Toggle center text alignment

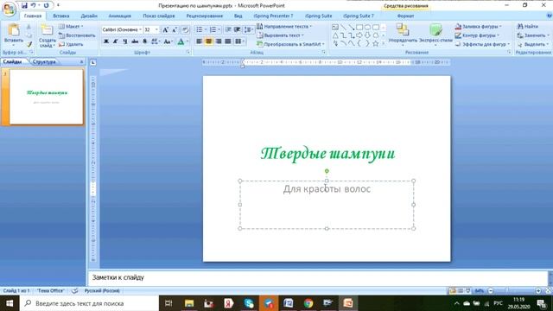pyautogui.click(x=209, y=41)
